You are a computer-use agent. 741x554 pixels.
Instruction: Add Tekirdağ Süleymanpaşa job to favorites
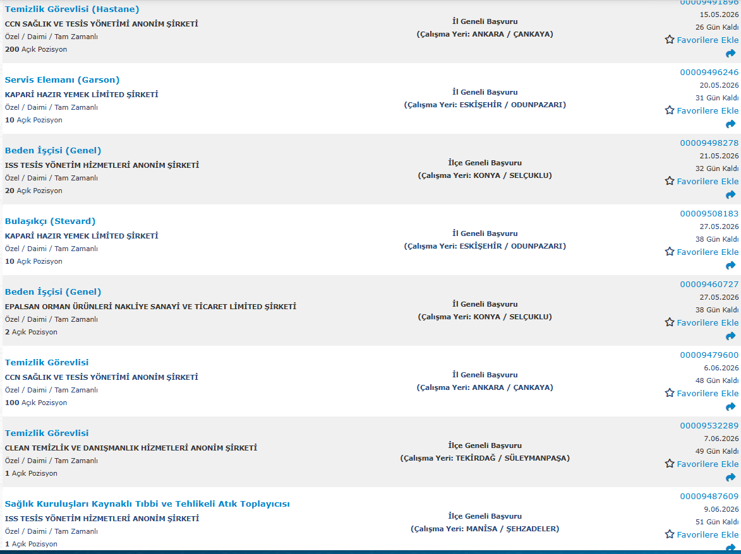coord(701,464)
